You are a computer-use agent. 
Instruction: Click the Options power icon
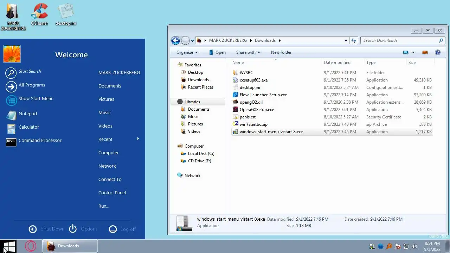(x=73, y=229)
